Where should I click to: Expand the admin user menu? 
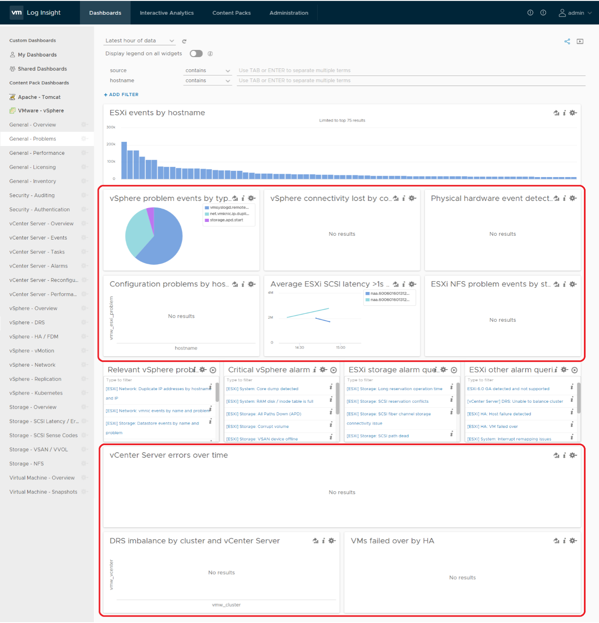click(575, 13)
